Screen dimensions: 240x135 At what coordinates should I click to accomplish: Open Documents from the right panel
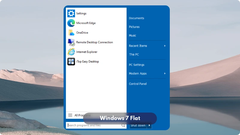tap(136, 18)
